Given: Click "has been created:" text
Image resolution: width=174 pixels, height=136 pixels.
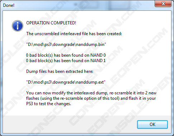Looking at the screenshot, I should coord(105,34).
